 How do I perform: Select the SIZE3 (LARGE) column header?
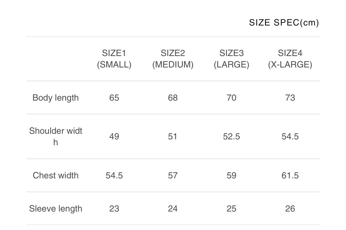(232, 59)
